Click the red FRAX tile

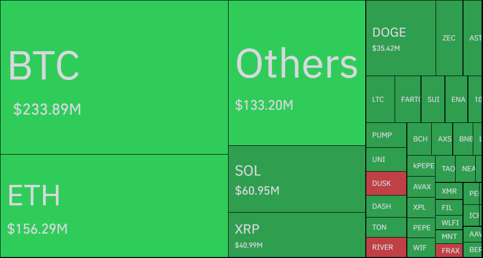coord(450,251)
